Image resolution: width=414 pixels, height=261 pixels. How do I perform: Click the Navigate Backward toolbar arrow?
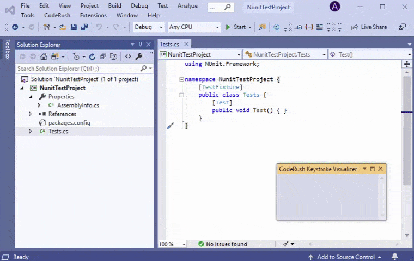(15, 27)
